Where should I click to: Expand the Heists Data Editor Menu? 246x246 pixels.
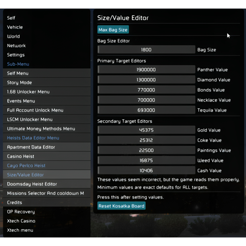coord(33,138)
